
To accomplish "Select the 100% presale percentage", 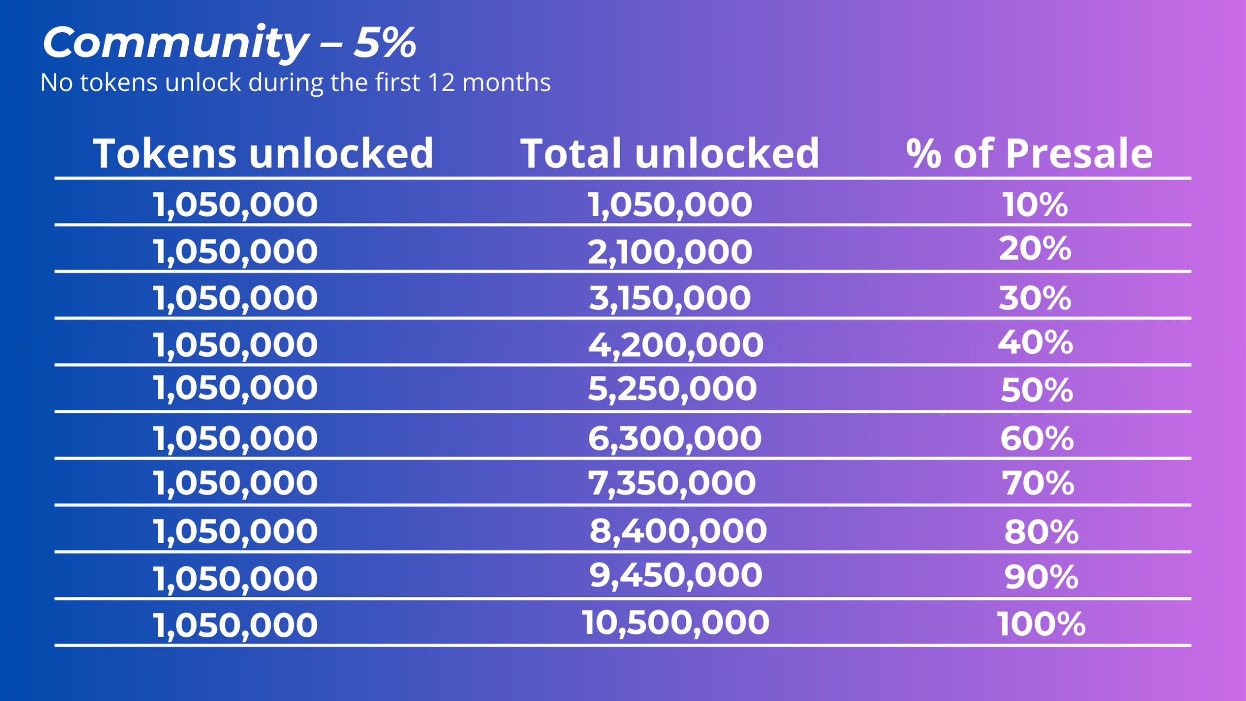I will 1041,624.
